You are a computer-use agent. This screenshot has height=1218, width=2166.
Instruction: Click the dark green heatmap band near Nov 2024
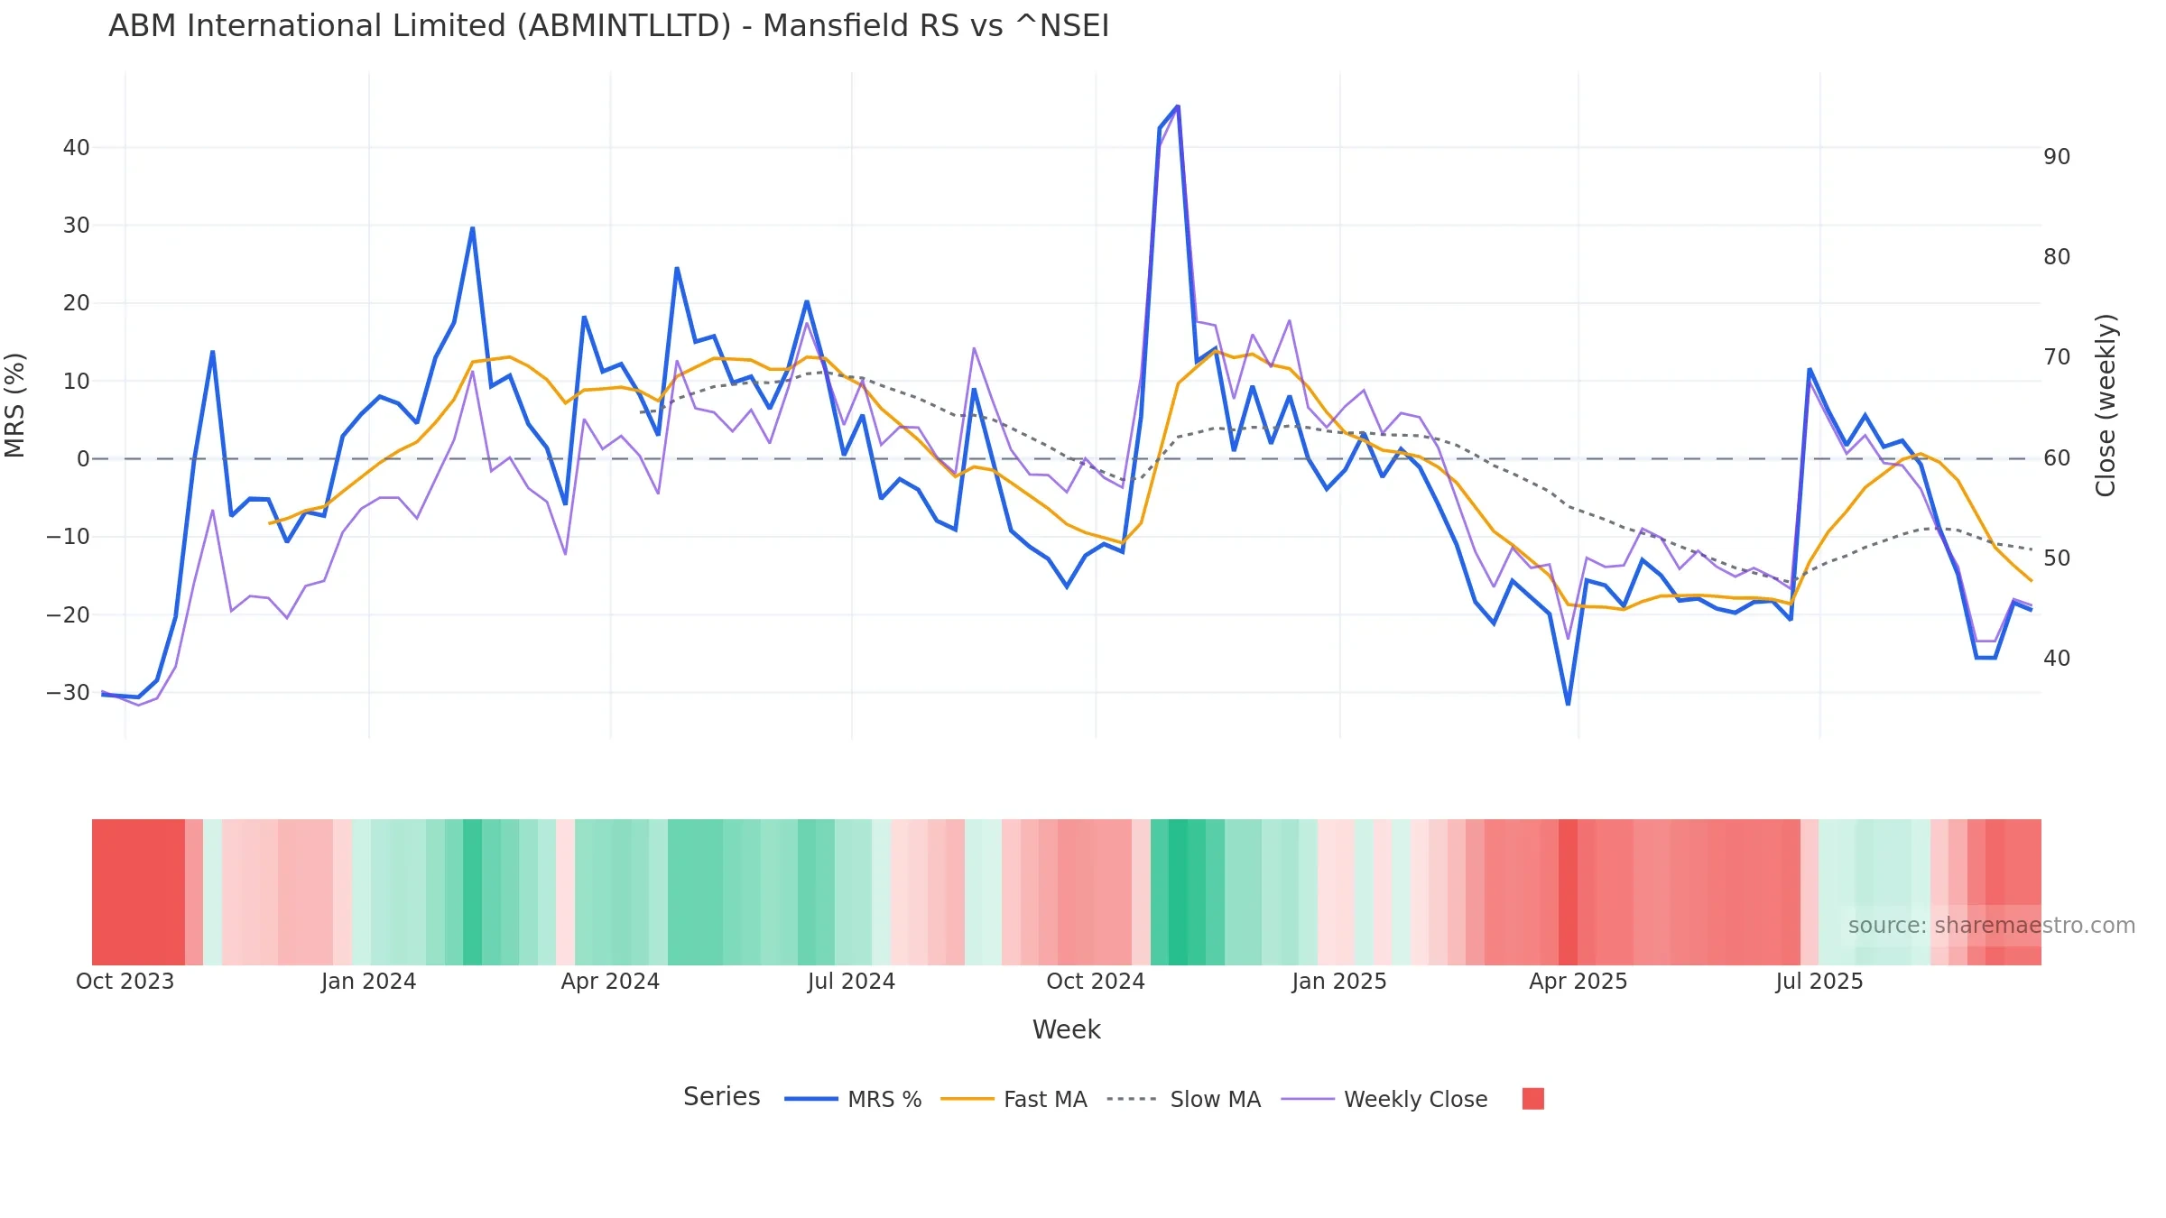(x=1178, y=891)
